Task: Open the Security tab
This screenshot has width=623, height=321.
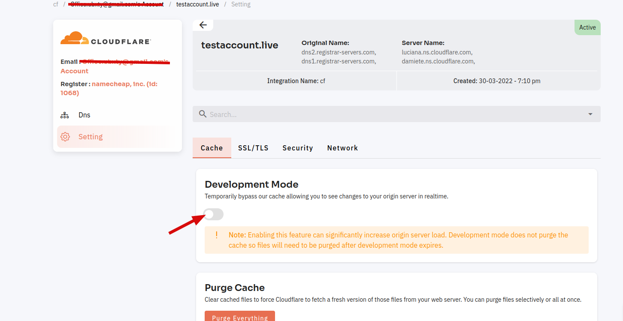Action: point(298,148)
